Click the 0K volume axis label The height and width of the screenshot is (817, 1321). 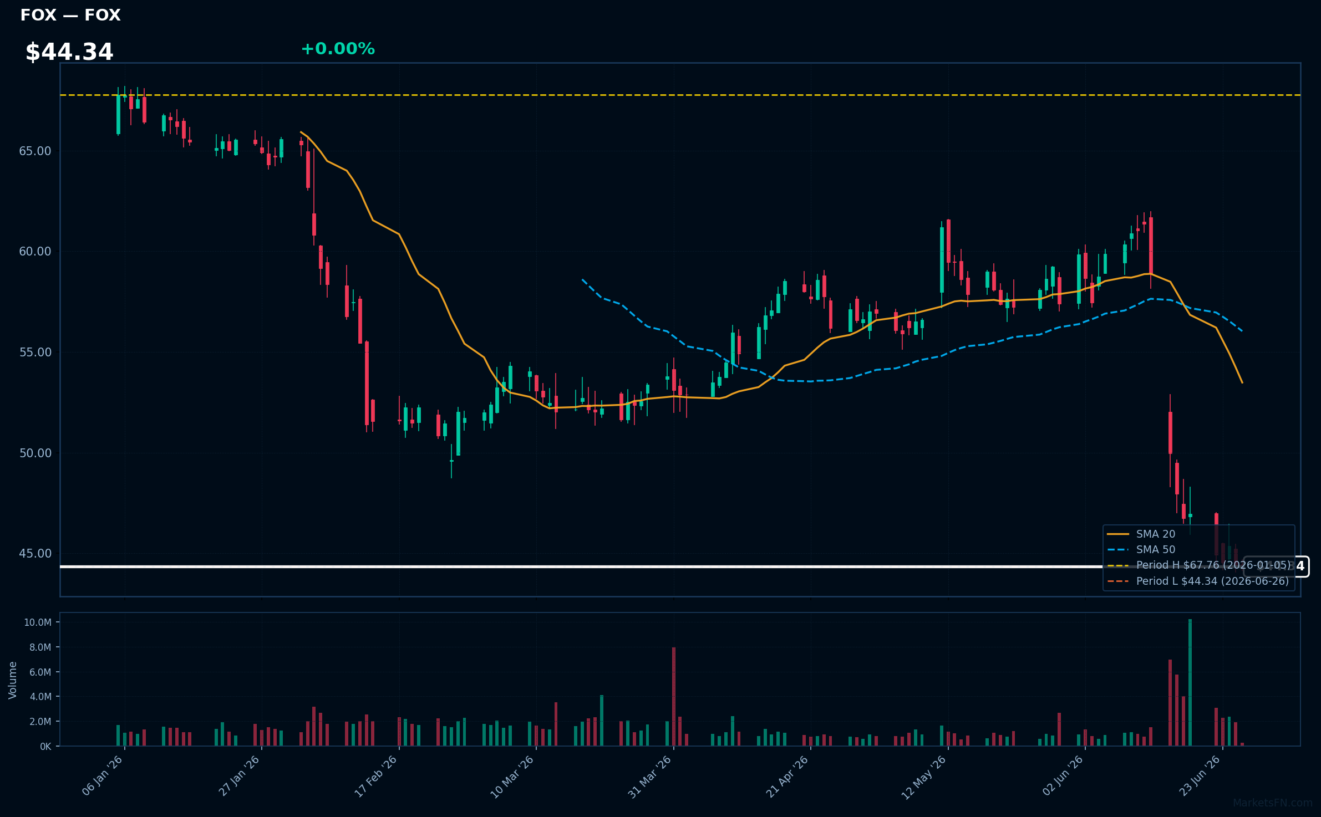point(45,747)
